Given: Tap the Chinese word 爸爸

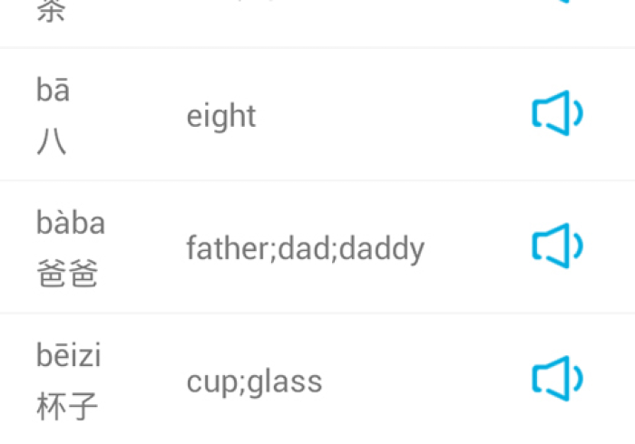Looking at the screenshot, I should click(68, 275).
